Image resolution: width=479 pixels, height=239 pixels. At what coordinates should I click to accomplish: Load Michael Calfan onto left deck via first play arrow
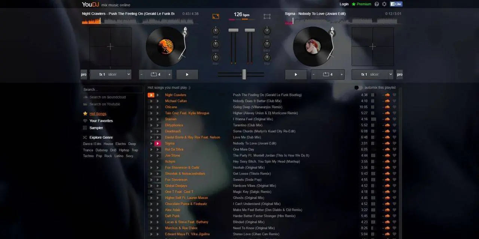[151, 101]
